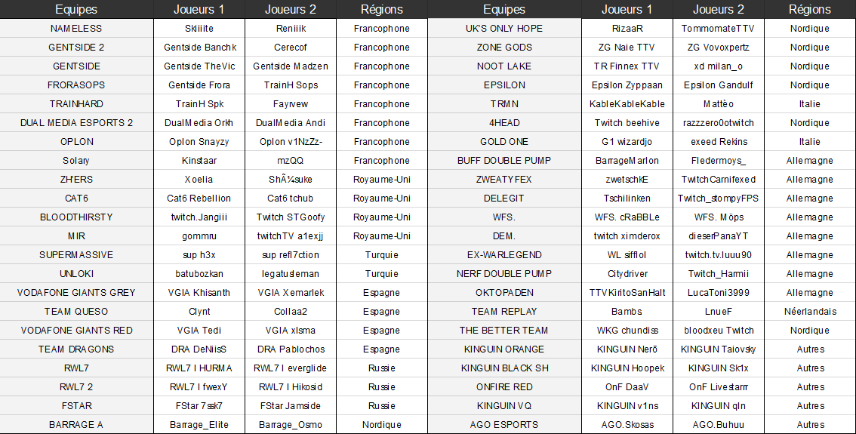Select the EPSILON team cell
856x434 pixels.
[504, 85]
